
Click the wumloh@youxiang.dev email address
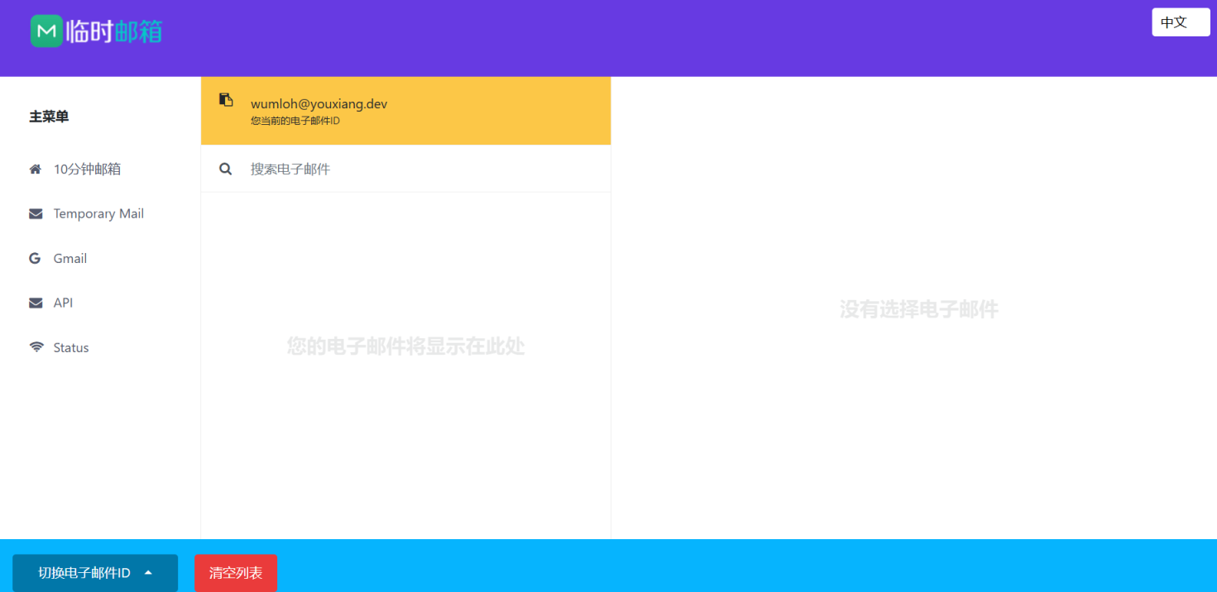click(x=319, y=104)
